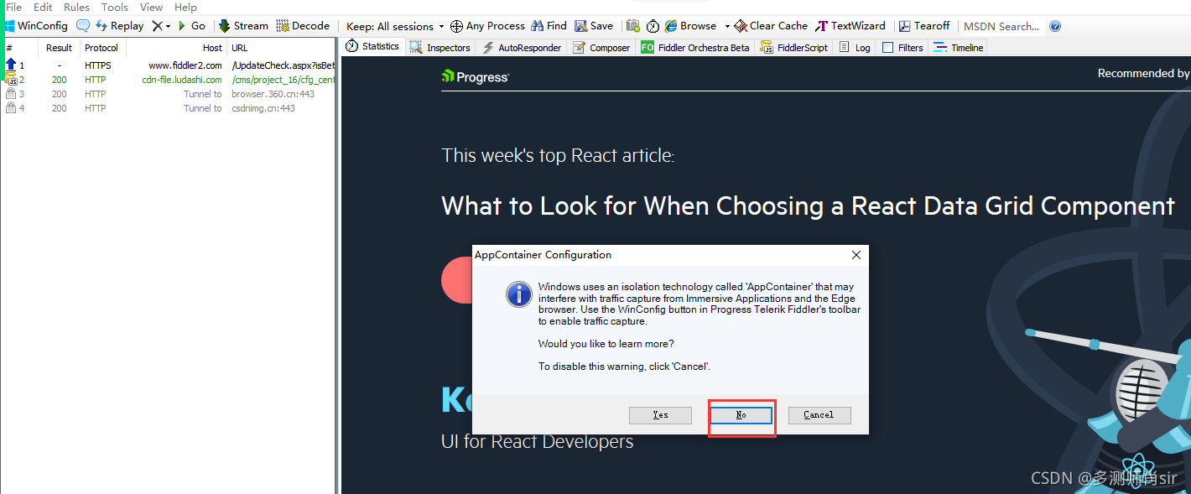The height and width of the screenshot is (494, 1191).
Task: Close the AppContainer Configuration dialog
Action: pos(856,255)
